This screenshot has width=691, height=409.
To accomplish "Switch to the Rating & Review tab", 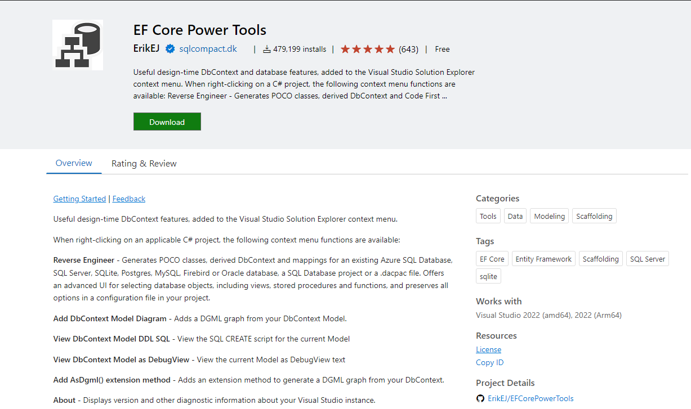I will (144, 164).
